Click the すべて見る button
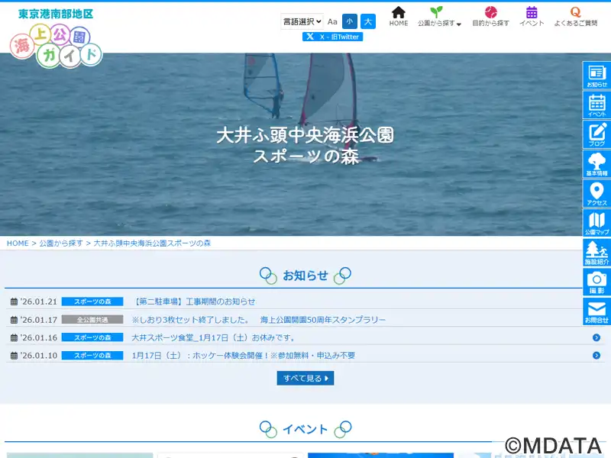This screenshot has height=458, width=611. pyautogui.click(x=305, y=378)
